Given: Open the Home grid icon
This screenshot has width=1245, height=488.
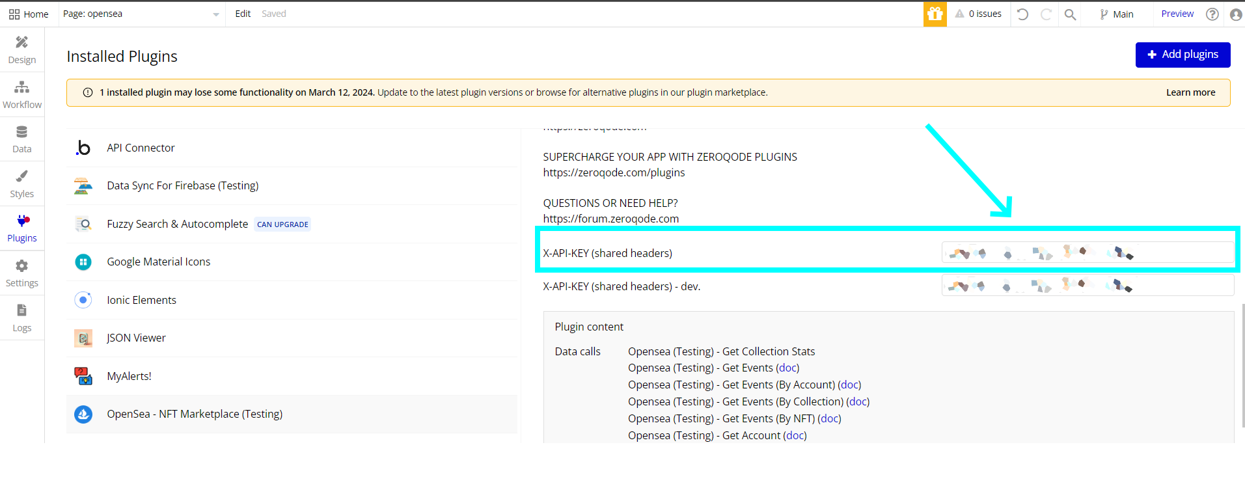Looking at the screenshot, I should pyautogui.click(x=14, y=14).
